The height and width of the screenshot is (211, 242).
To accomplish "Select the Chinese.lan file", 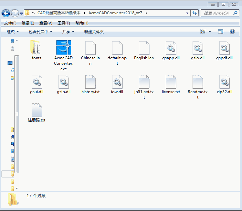I will (x=90, y=53).
